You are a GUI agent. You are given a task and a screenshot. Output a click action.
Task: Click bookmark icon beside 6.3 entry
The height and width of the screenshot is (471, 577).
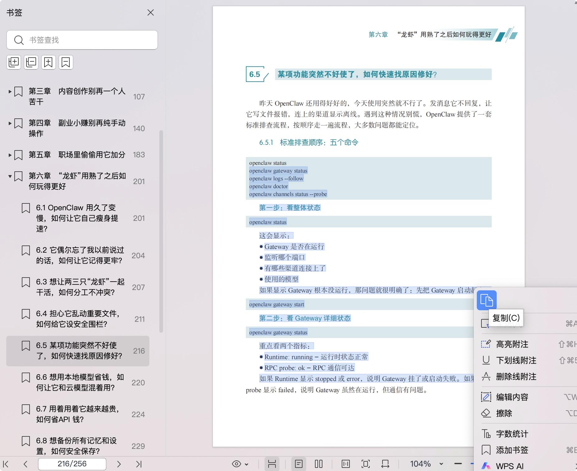coord(26,282)
